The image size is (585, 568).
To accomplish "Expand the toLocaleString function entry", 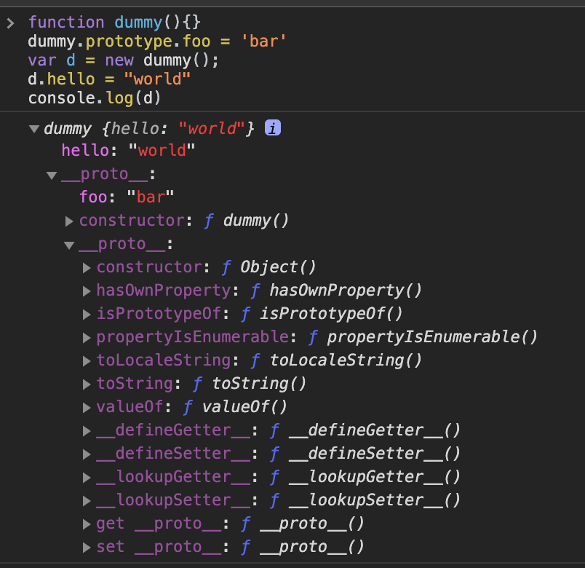I will click(x=87, y=361).
